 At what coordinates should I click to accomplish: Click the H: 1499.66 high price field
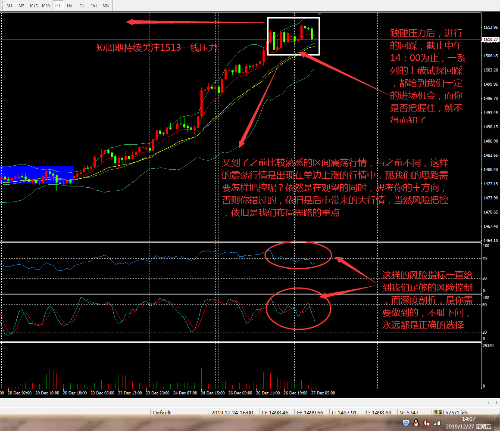point(310,412)
